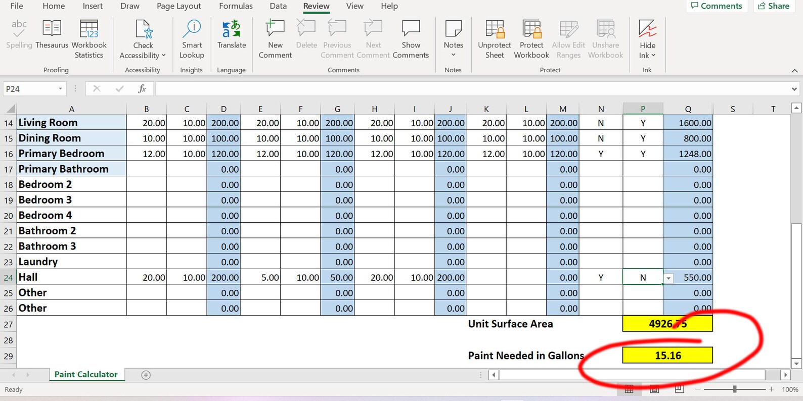The image size is (803, 401).
Task: Zoom in with the plus button
Action: click(x=771, y=389)
